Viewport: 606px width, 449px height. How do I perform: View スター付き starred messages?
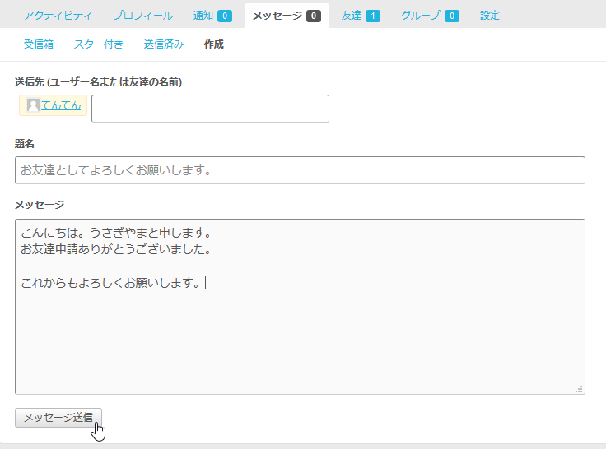98,44
